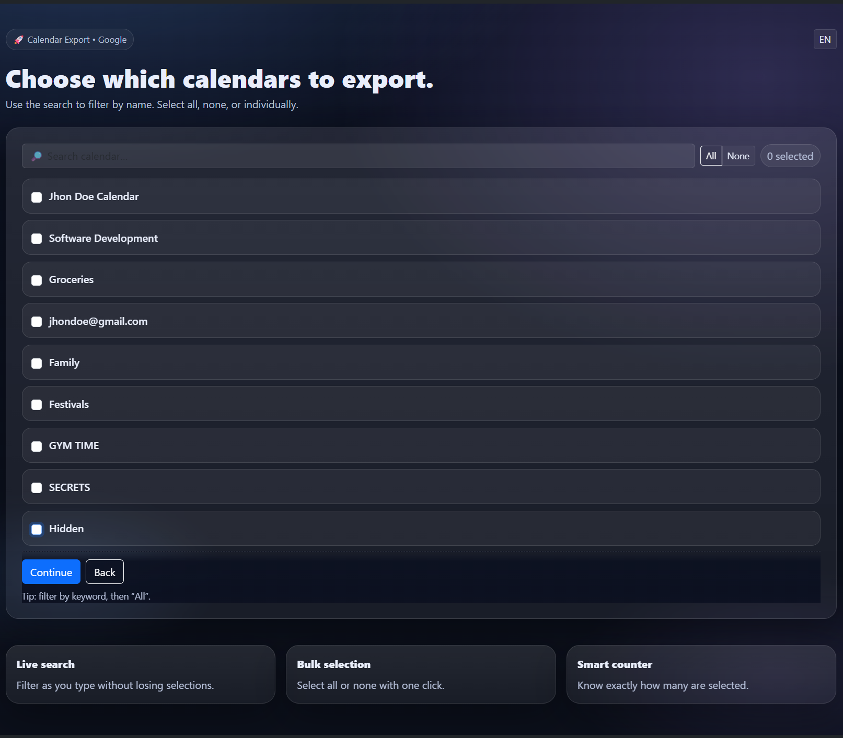The width and height of the screenshot is (843, 738).
Task: Toggle the Family calendar checkbox
Action: tap(37, 363)
